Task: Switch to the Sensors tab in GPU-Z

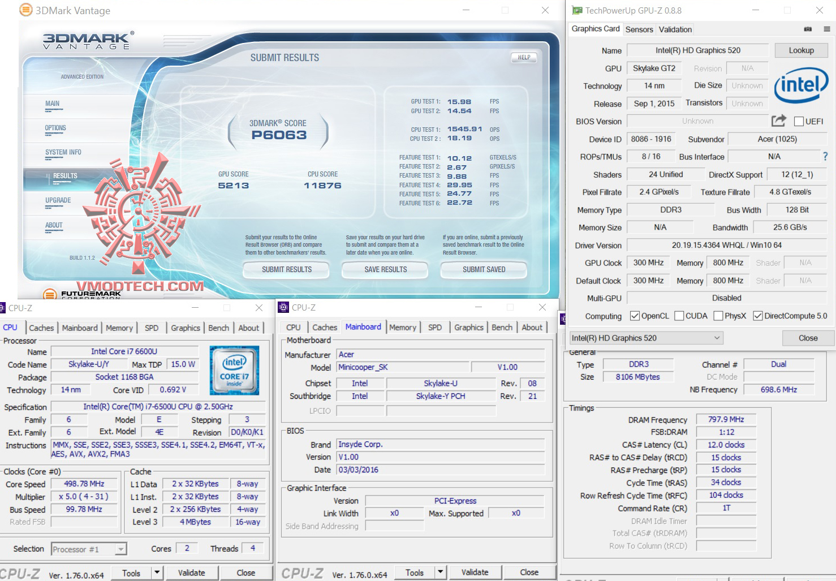Action: pyautogui.click(x=639, y=29)
